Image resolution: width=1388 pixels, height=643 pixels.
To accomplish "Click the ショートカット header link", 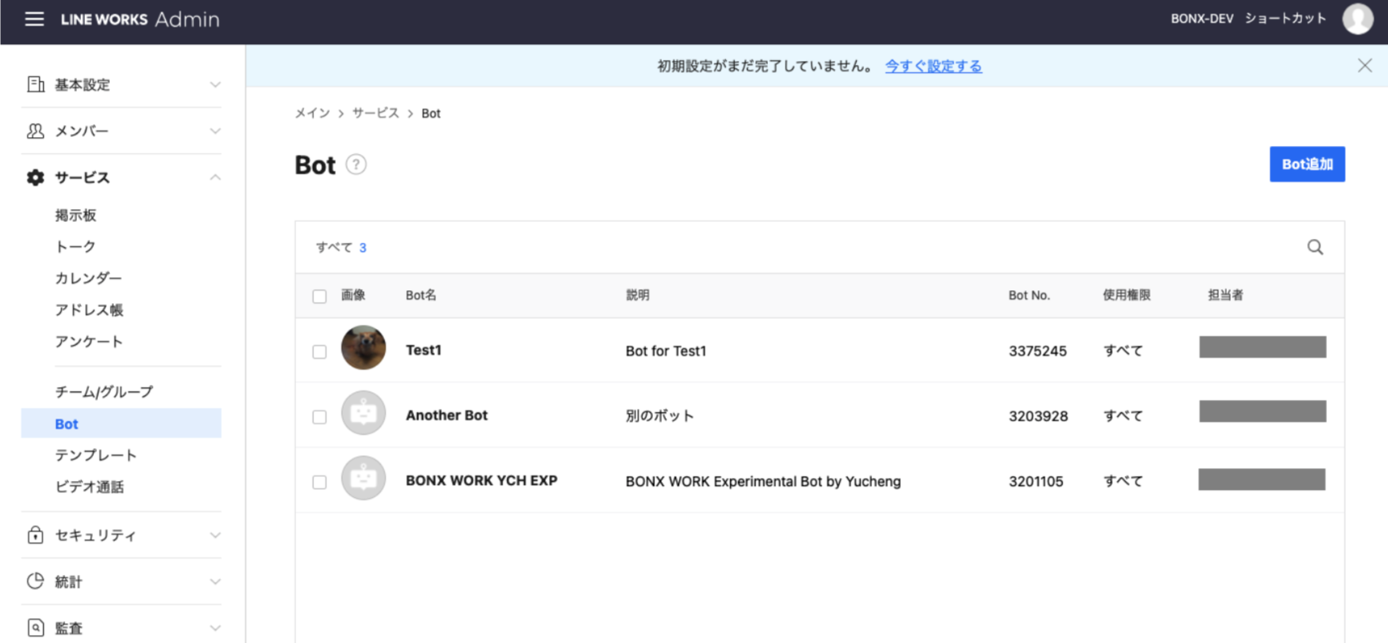I will click(1285, 18).
